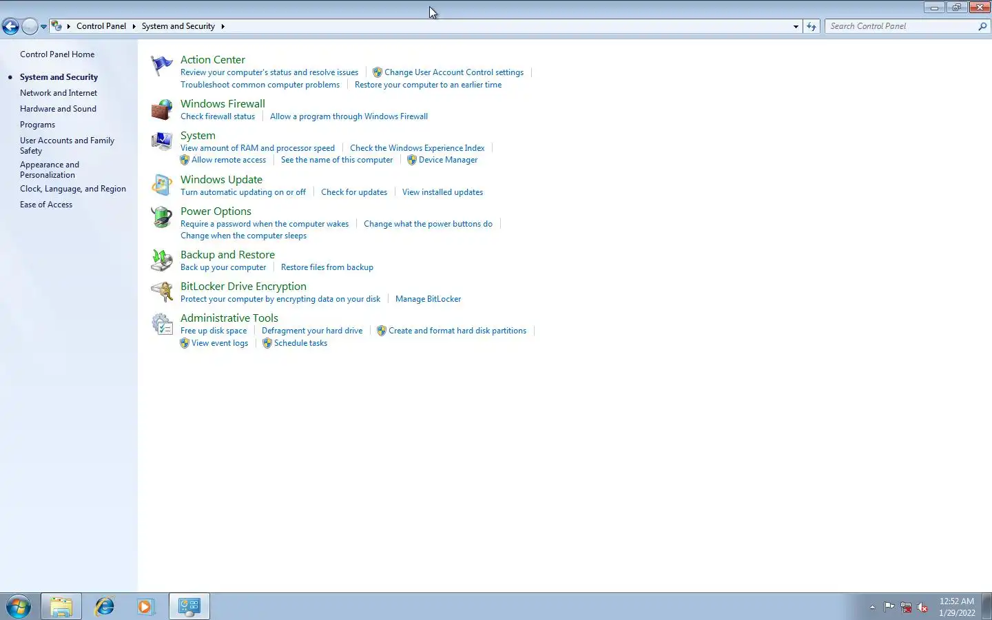The width and height of the screenshot is (992, 620).
Task: Open Ease of Access category
Action: click(x=46, y=205)
